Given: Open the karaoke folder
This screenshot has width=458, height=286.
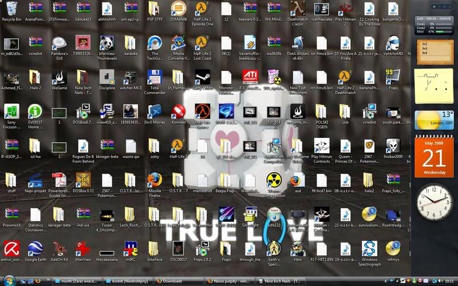Looking at the screenshot, I should (x=131, y=42).
